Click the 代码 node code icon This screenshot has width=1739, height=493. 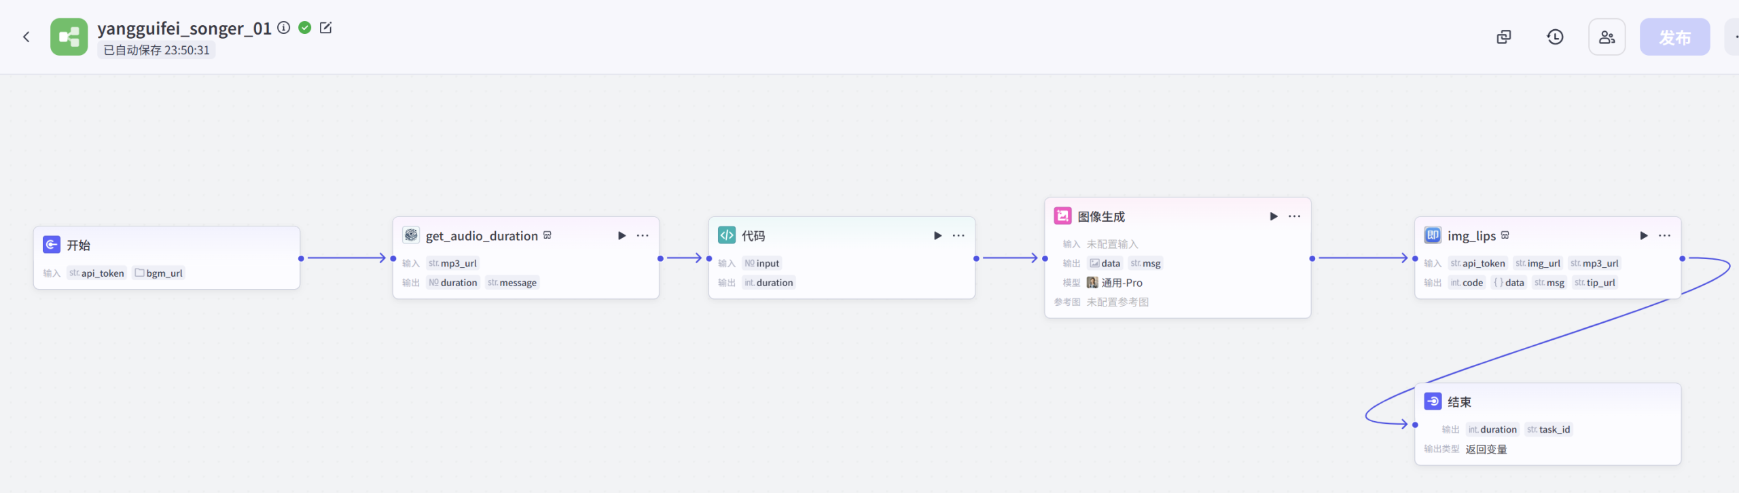point(727,235)
